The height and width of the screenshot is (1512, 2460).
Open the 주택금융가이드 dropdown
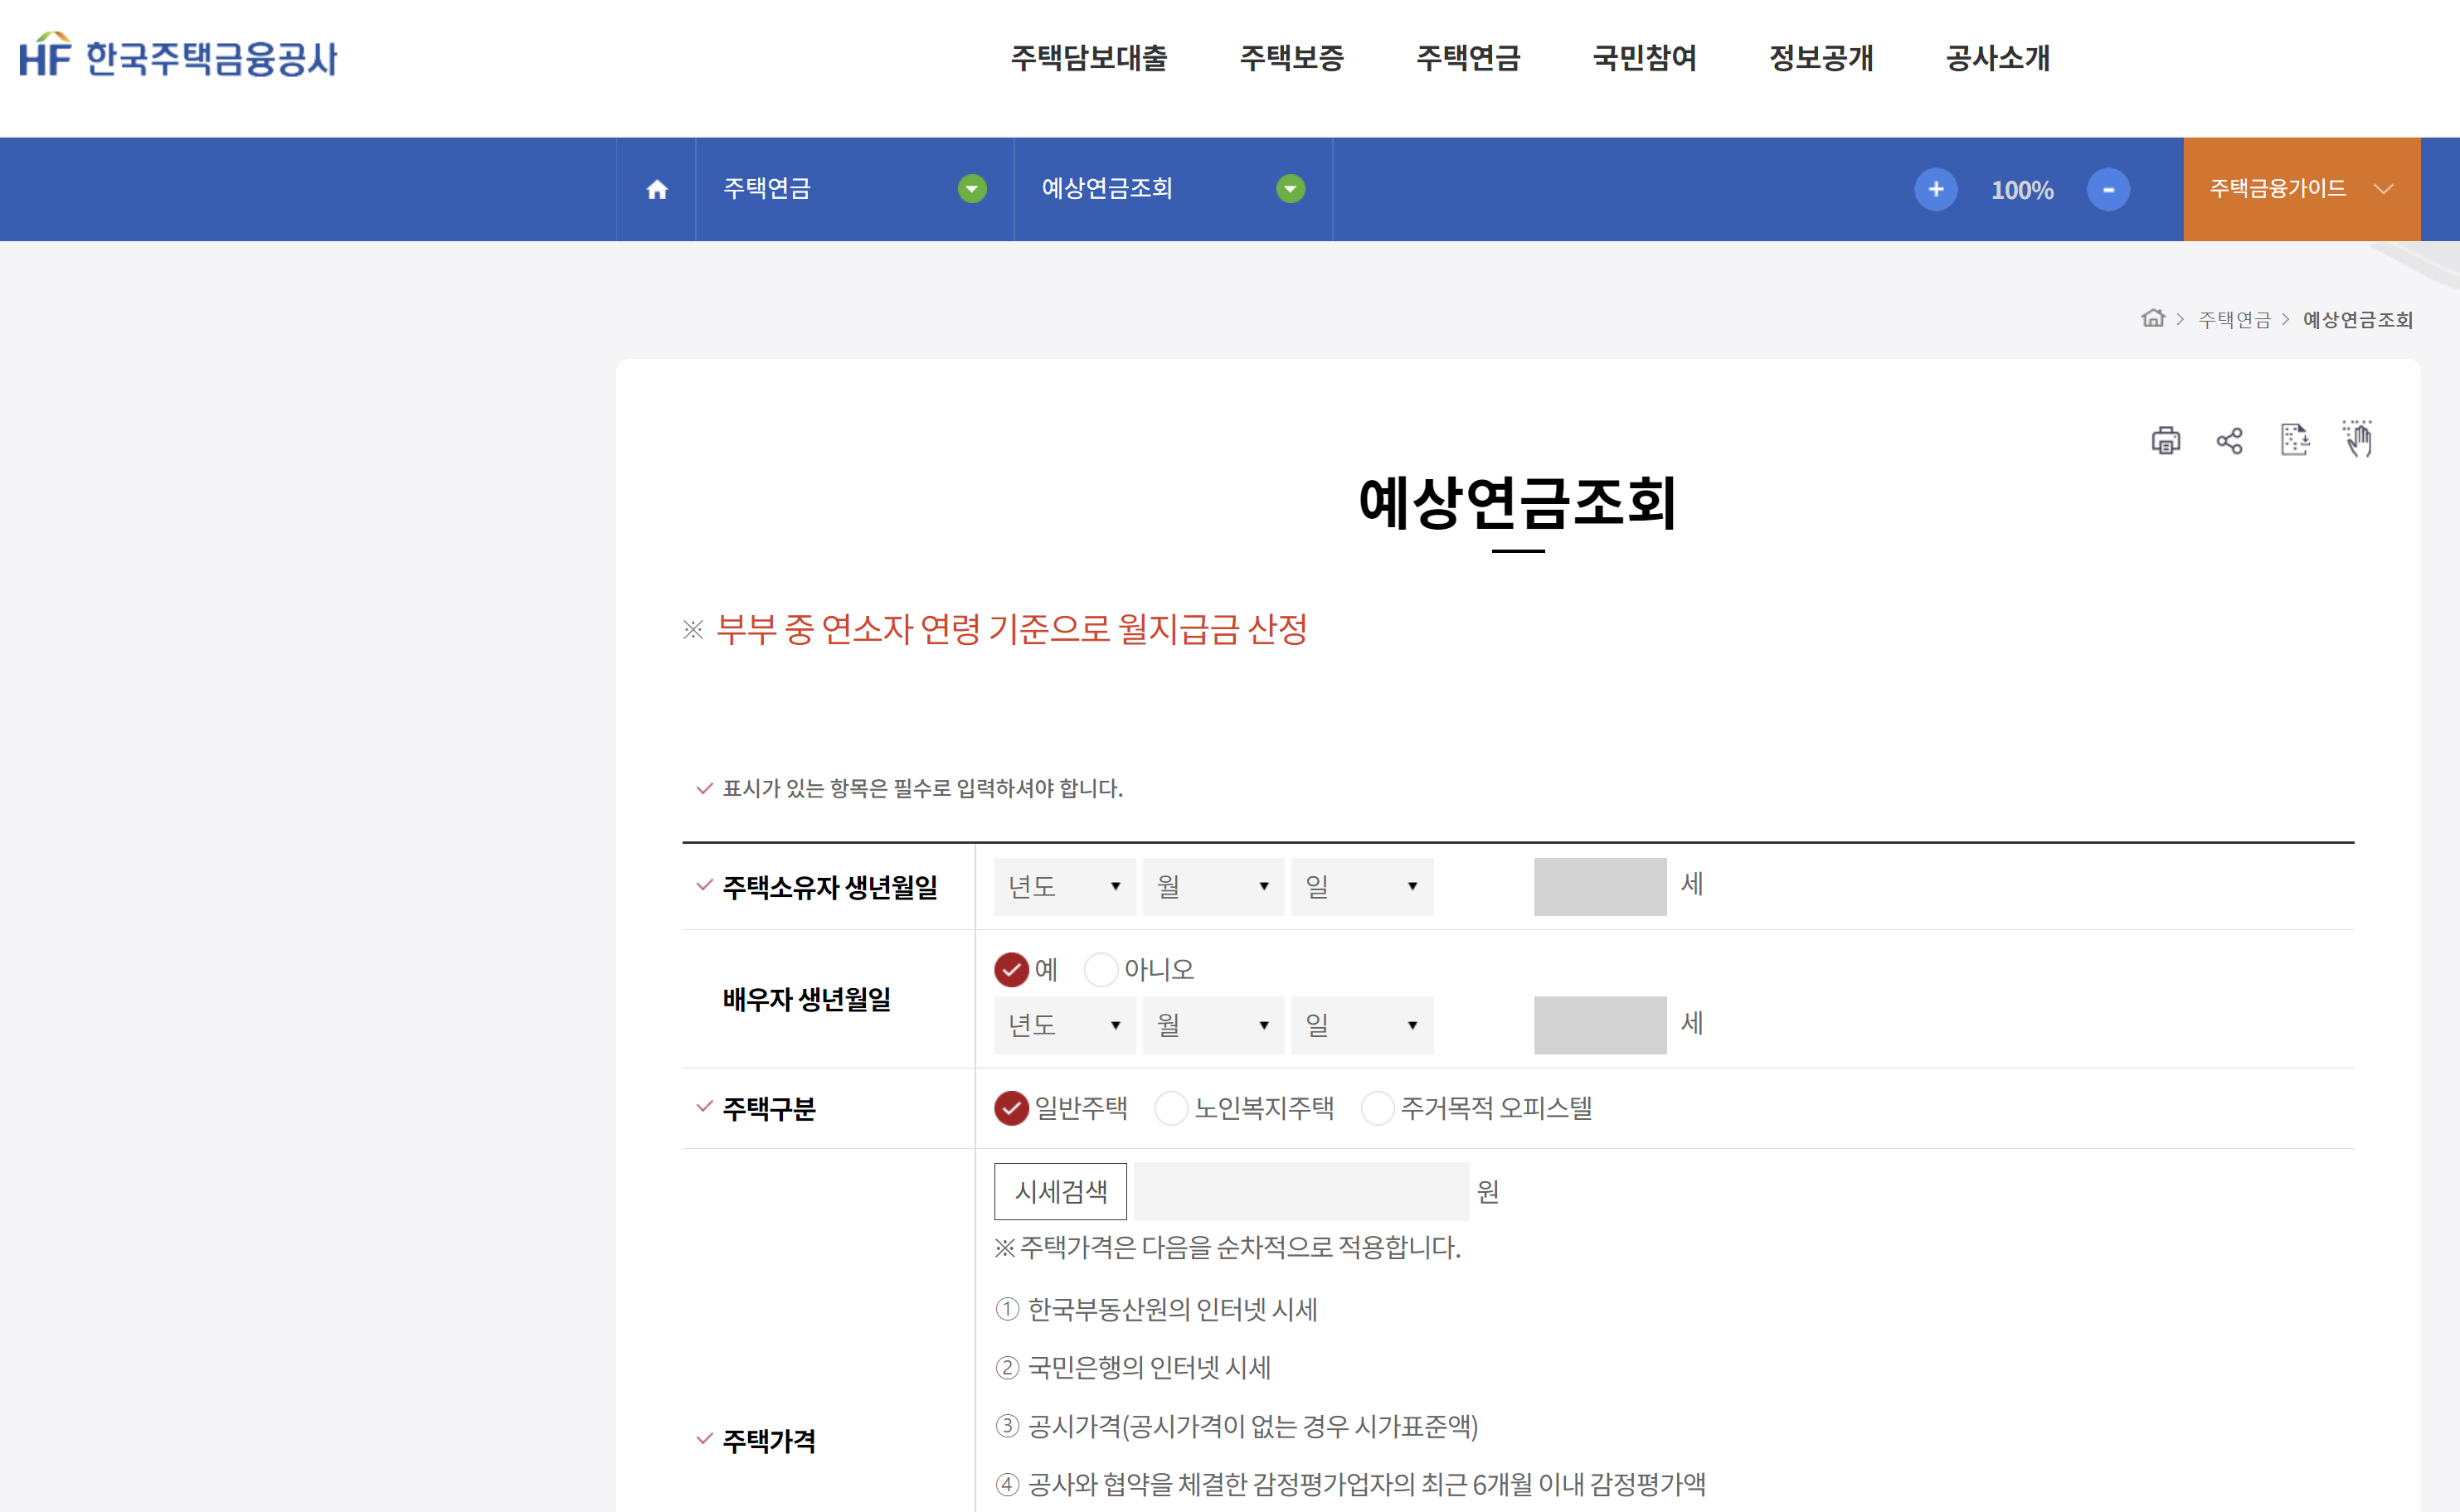(x=2301, y=189)
